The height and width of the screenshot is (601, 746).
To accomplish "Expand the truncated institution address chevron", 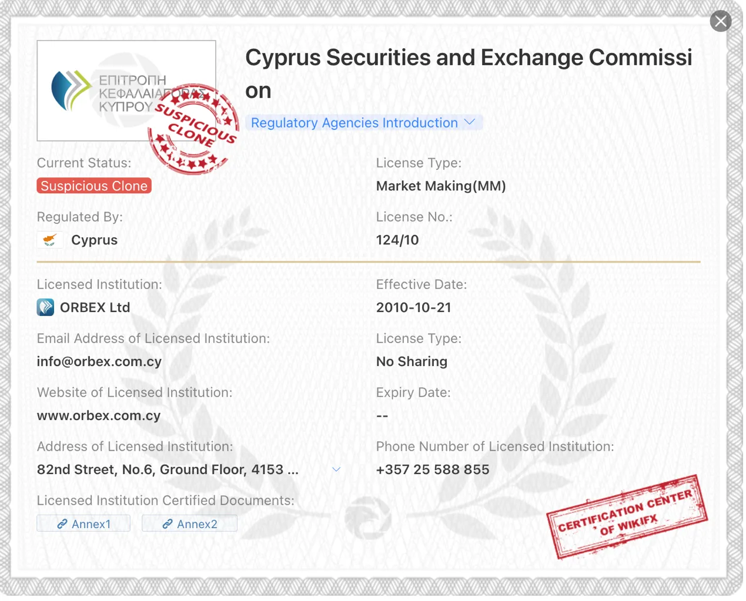I will coord(336,469).
